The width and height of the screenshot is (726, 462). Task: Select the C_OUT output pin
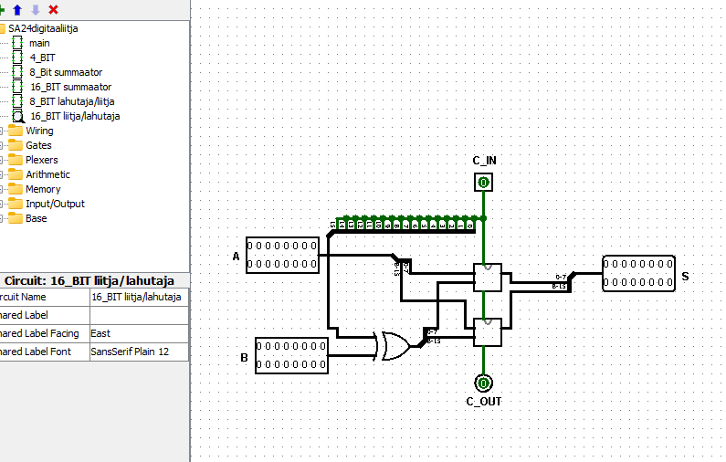click(483, 383)
